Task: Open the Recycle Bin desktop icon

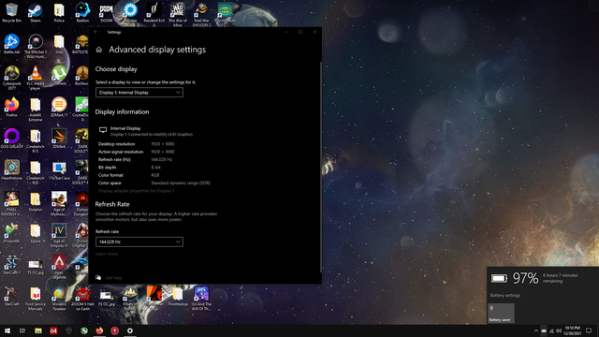Action: click(11, 12)
